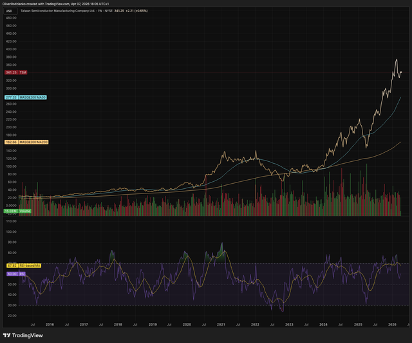Click the 180.00 price axis value
Image resolution: width=412 pixels, height=343 pixels.
[11, 135]
